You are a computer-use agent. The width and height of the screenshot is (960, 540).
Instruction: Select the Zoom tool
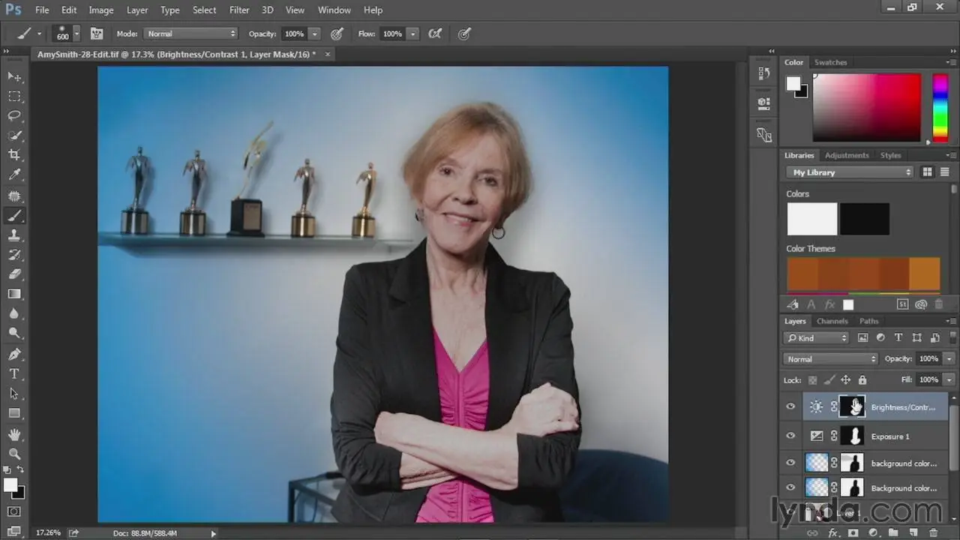point(15,453)
